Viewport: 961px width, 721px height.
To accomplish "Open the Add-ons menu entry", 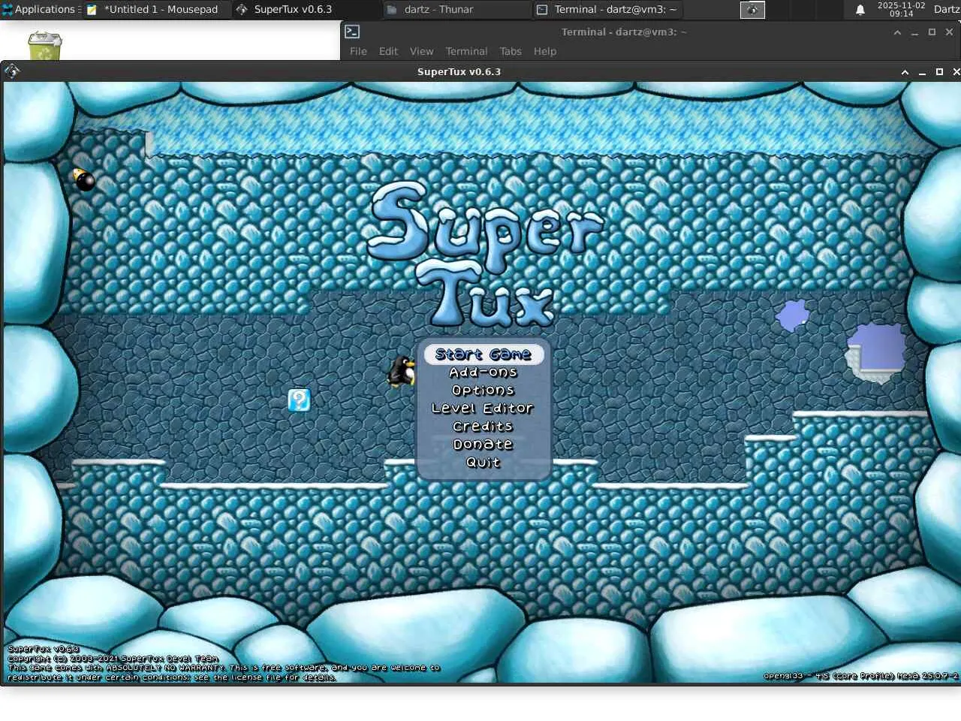I will pos(483,373).
